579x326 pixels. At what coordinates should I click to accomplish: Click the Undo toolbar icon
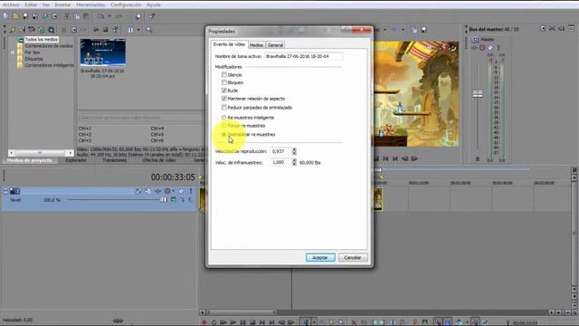coord(100,16)
